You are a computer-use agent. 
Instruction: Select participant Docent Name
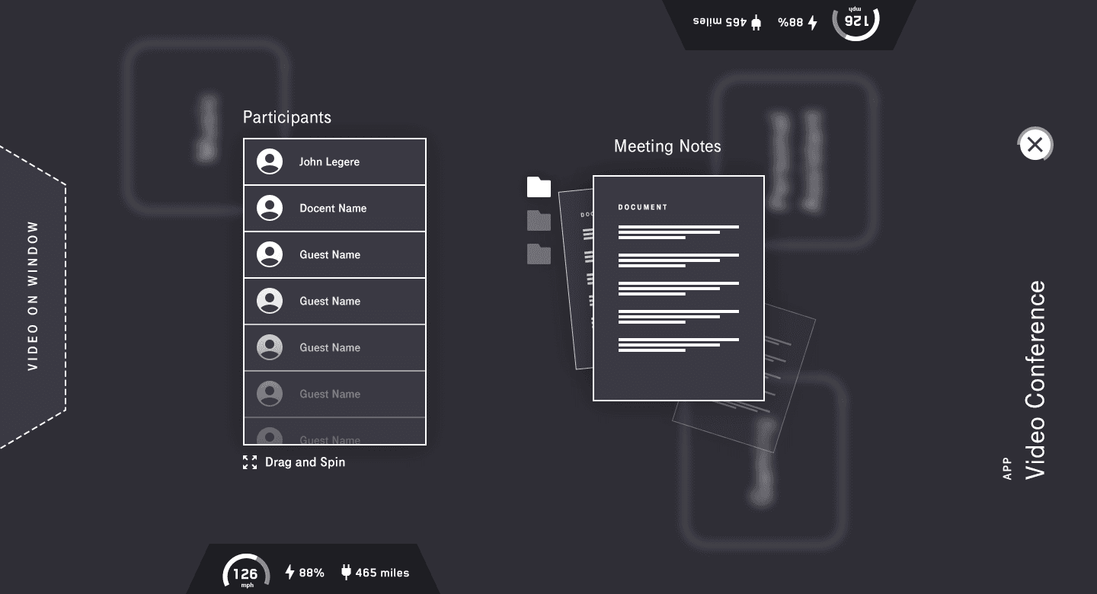tap(334, 208)
